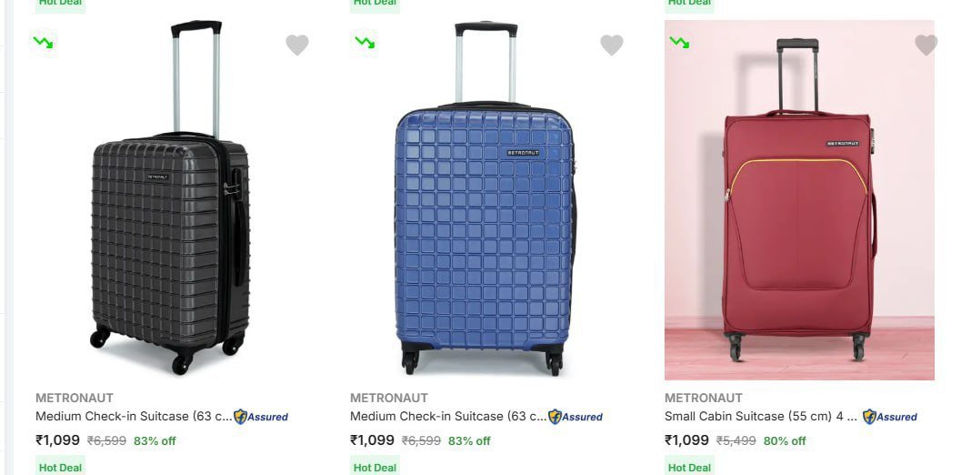Image resolution: width=961 pixels, height=475 pixels.
Task: Click the ₹1,099 price with 80% off
Action: click(x=686, y=440)
